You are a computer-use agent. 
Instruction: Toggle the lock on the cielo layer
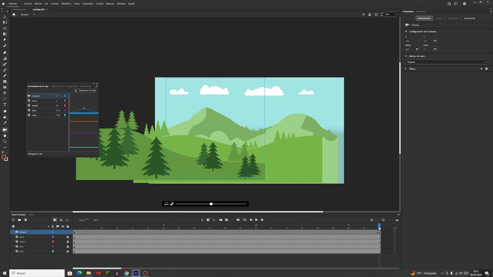click(68, 251)
